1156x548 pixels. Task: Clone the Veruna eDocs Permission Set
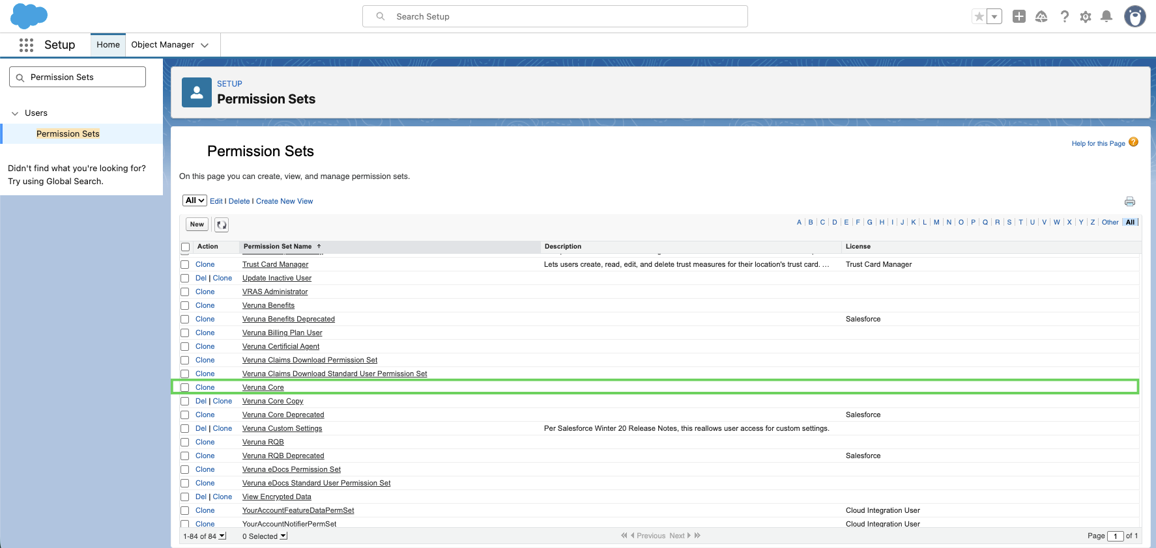pyautogui.click(x=205, y=470)
